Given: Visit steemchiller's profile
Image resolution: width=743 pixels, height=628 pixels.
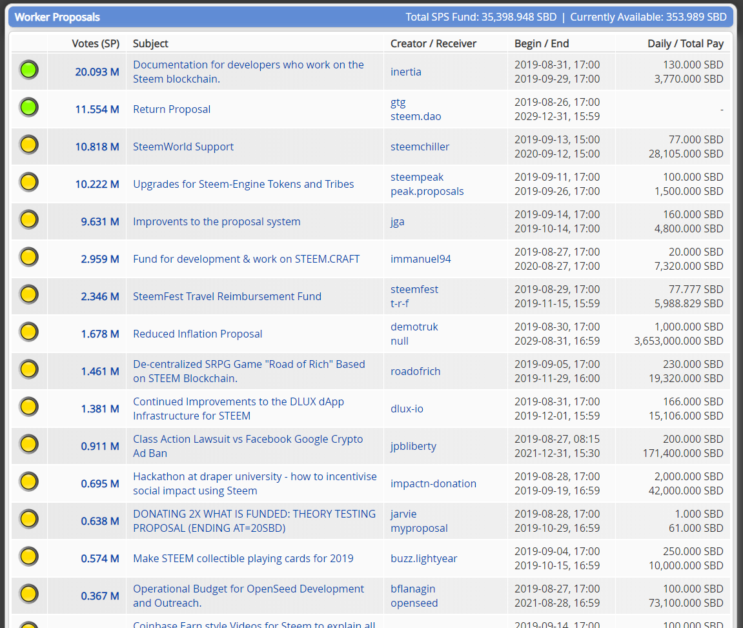Looking at the screenshot, I should 420,147.
